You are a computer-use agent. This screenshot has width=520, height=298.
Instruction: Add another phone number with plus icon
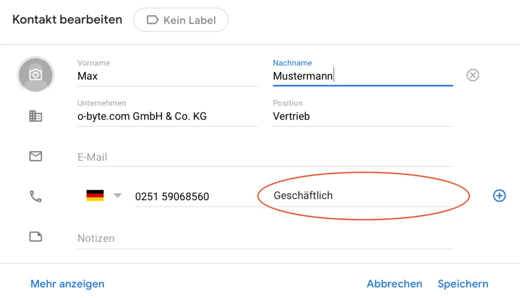[499, 195]
